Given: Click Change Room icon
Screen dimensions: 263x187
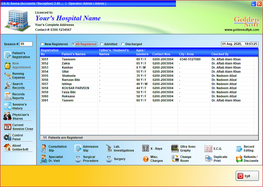Looking at the screenshot, I should (x=175, y=159).
